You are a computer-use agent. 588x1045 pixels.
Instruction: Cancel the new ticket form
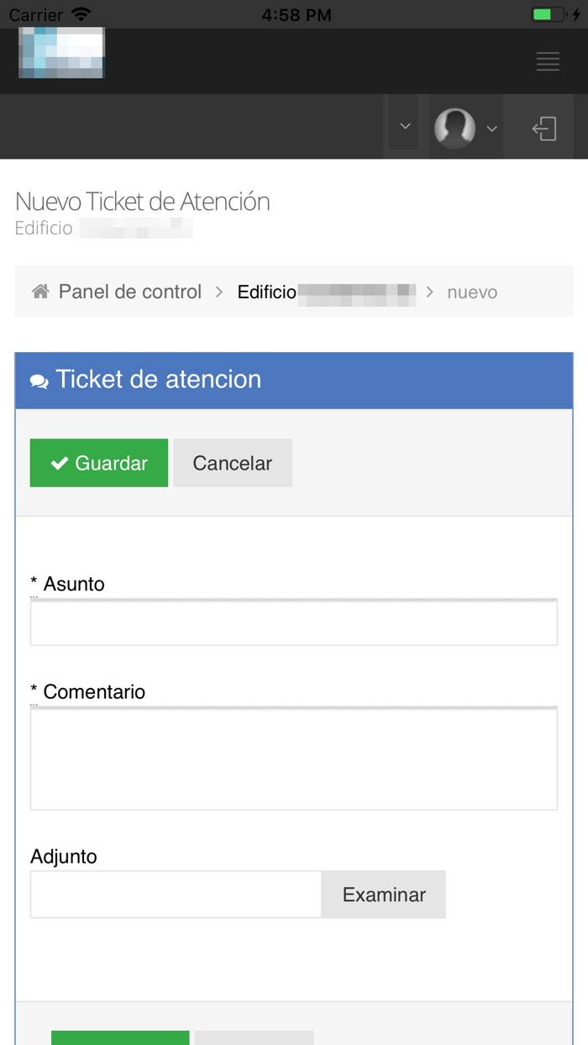tap(233, 462)
